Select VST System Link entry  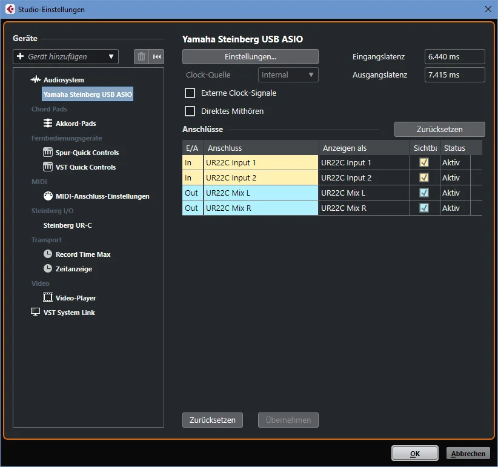coord(69,313)
